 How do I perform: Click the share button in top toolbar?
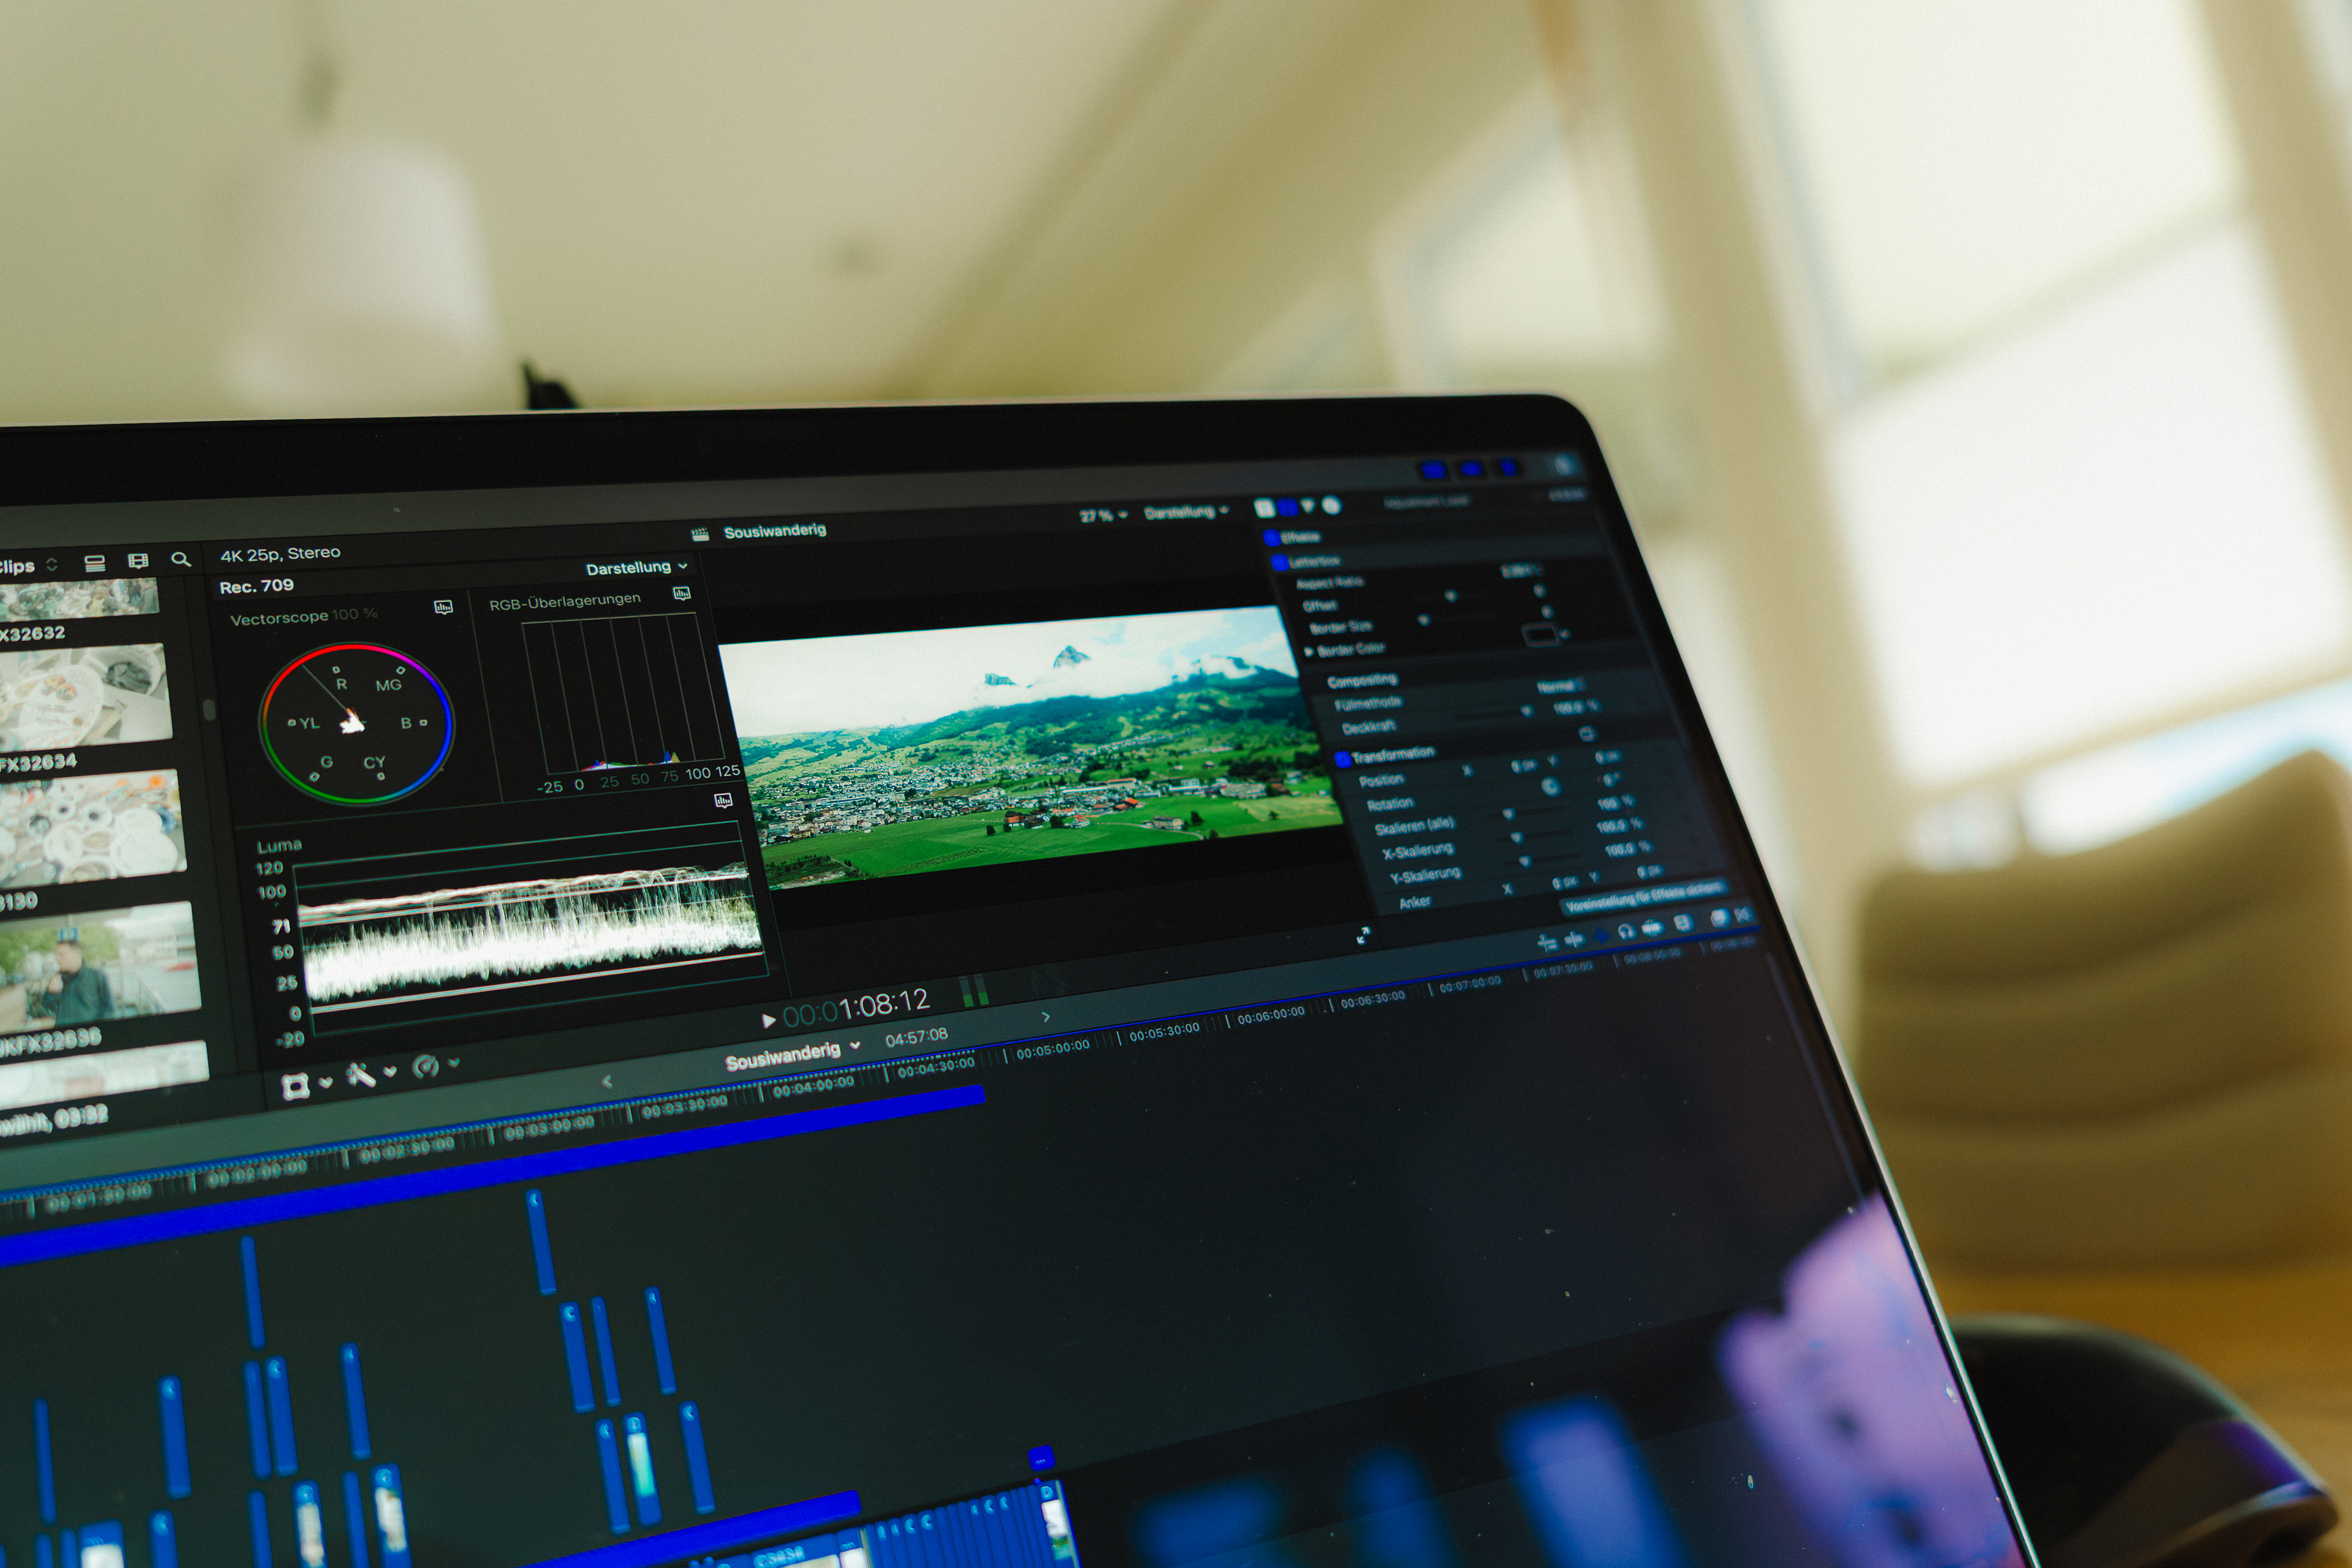coord(1565,464)
